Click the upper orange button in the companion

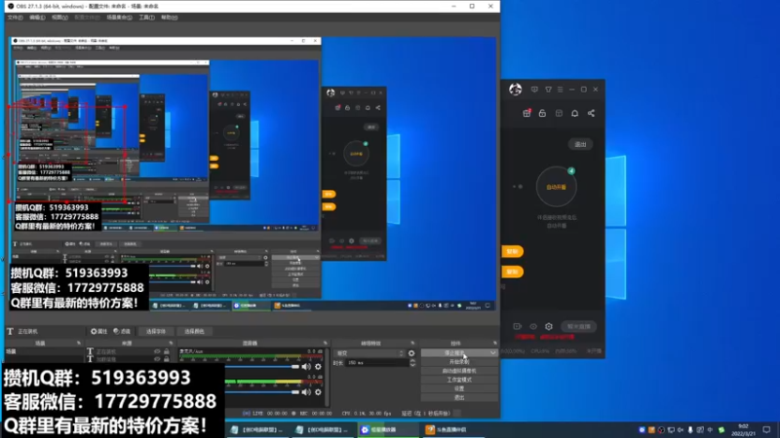point(513,251)
